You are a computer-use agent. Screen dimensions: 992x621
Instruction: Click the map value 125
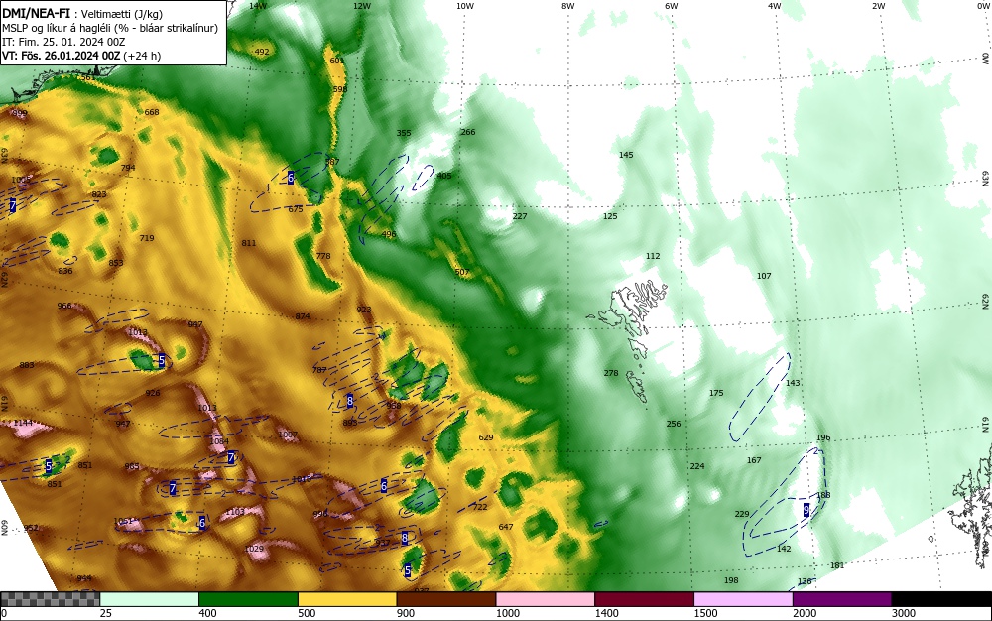(x=610, y=216)
